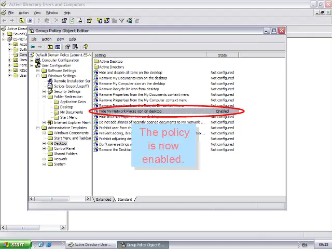Open Active Desktop folder in settings list
332x249 pixels.
point(108,61)
